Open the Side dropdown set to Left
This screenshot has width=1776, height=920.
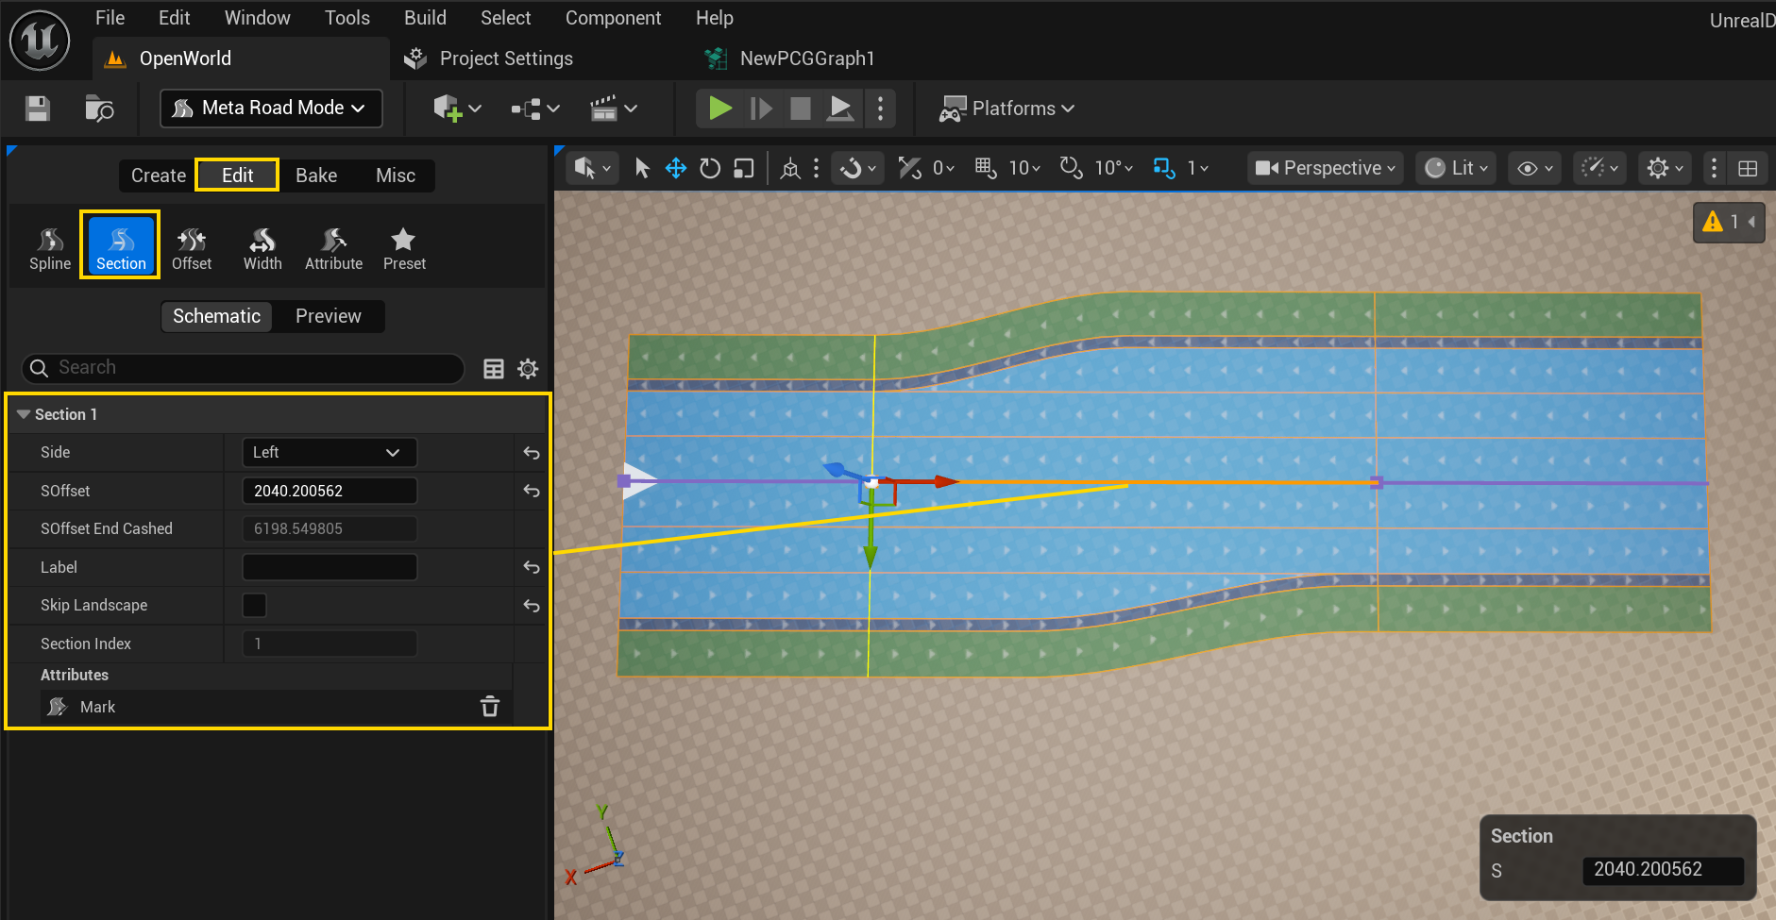329,452
